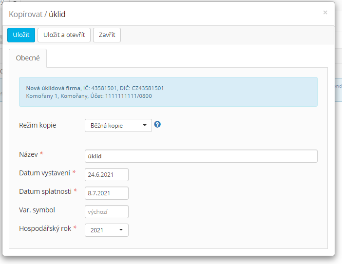Click the Datum splatnosti label
Viewport: 342px width, 264px height.
(45, 191)
